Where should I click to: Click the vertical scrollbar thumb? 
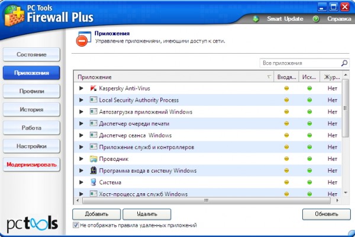click(x=346, y=108)
